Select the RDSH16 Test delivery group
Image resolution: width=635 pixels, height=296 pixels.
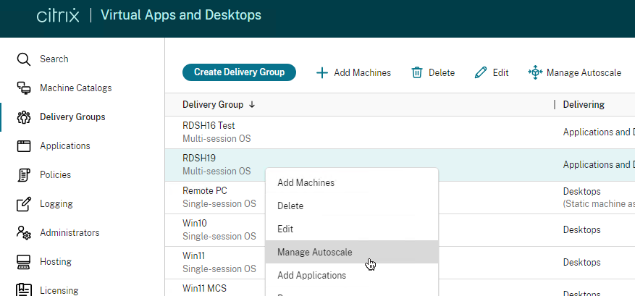pyautogui.click(x=400, y=132)
